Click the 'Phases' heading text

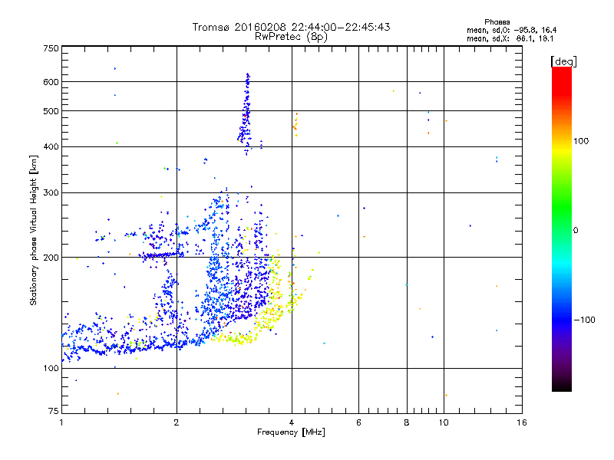click(x=497, y=22)
